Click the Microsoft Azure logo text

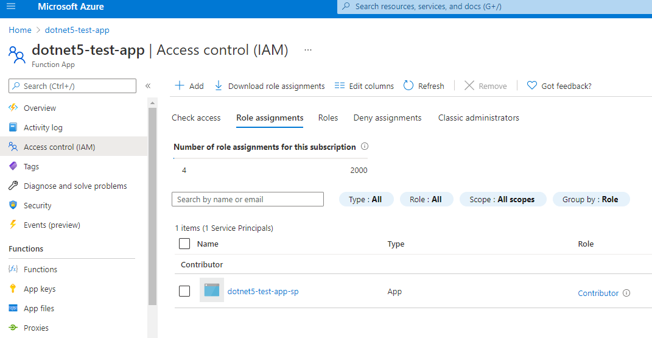71,7
